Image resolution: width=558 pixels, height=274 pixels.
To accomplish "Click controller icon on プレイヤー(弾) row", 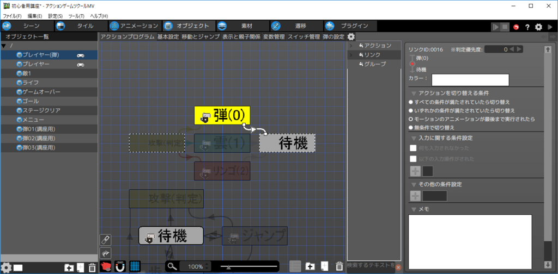I will [81, 55].
